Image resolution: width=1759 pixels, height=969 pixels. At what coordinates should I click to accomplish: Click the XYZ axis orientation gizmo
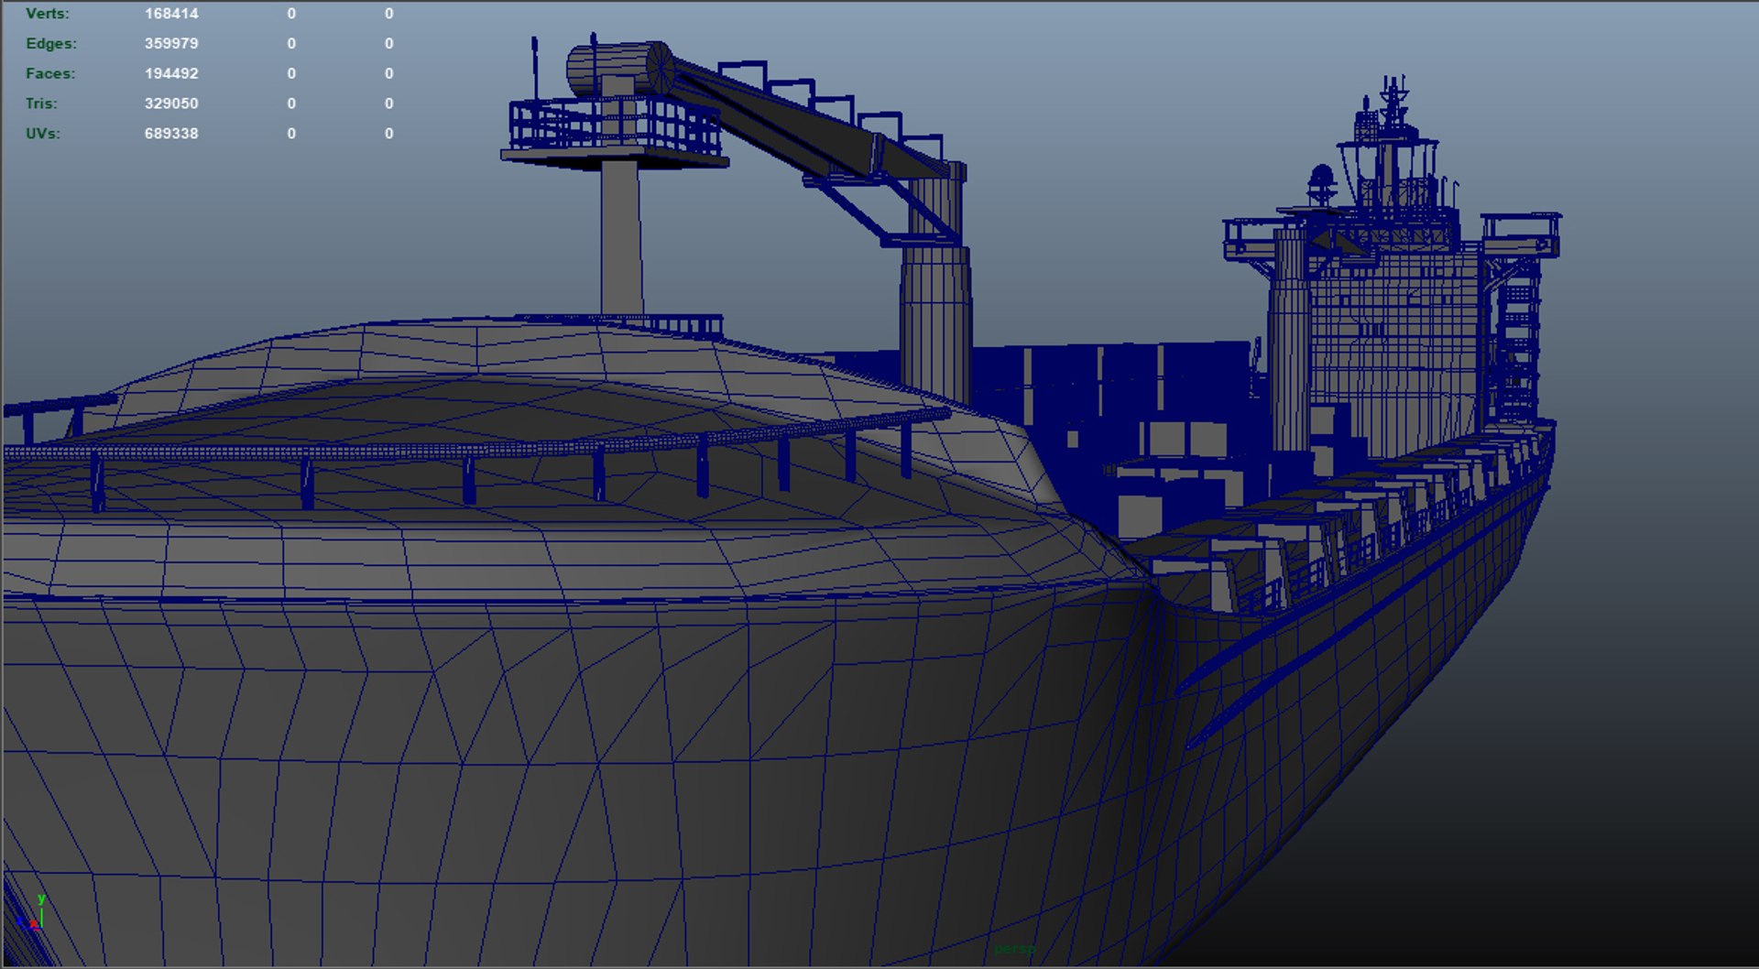coord(32,913)
